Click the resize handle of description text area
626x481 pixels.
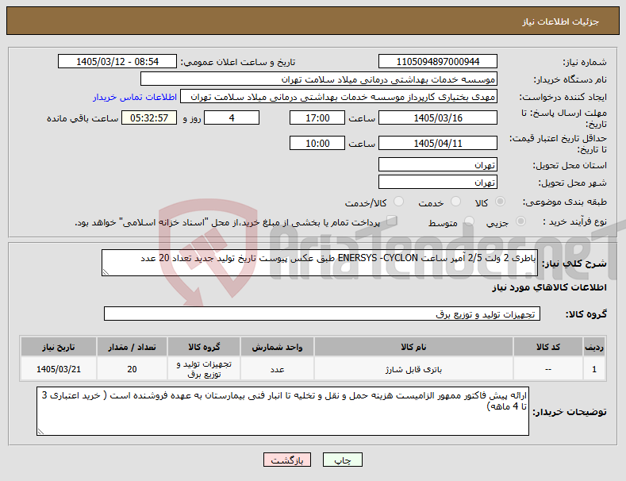coord(106,272)
